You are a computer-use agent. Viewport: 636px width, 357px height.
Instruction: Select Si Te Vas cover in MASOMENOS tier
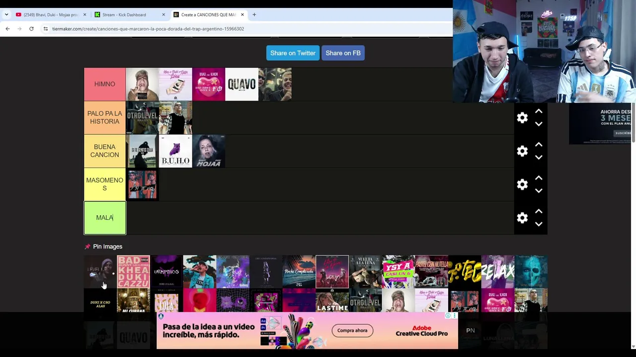coord(142,184)
